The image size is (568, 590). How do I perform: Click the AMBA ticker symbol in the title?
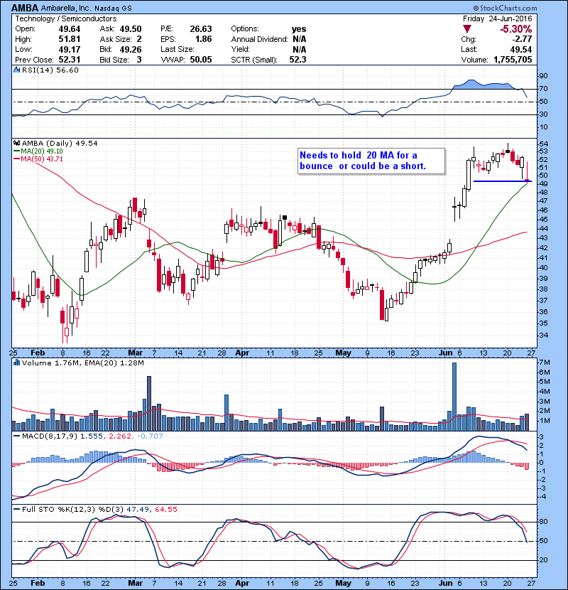pos(24,8)
